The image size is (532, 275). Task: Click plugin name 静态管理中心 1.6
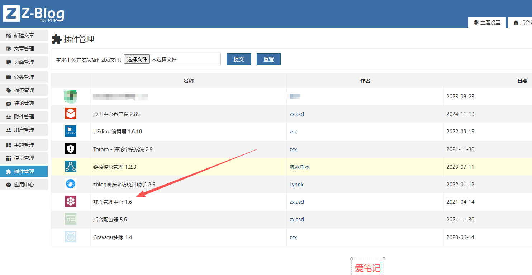(113, 202)
